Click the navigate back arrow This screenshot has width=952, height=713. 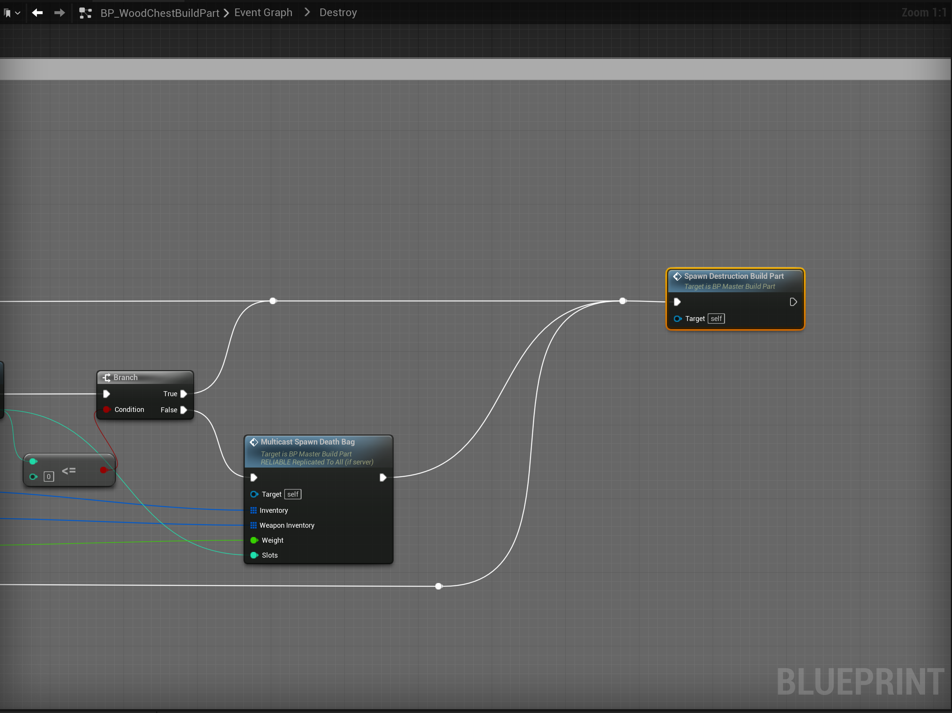[x=38, y=13]
